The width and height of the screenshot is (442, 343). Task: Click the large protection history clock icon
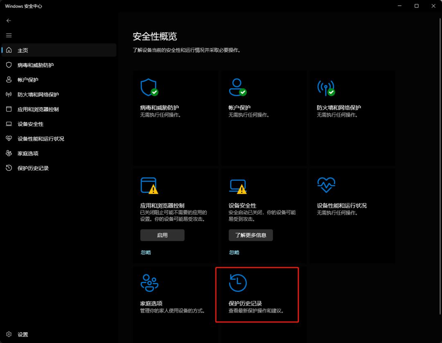pyautogui.click(x=238, y=283)
